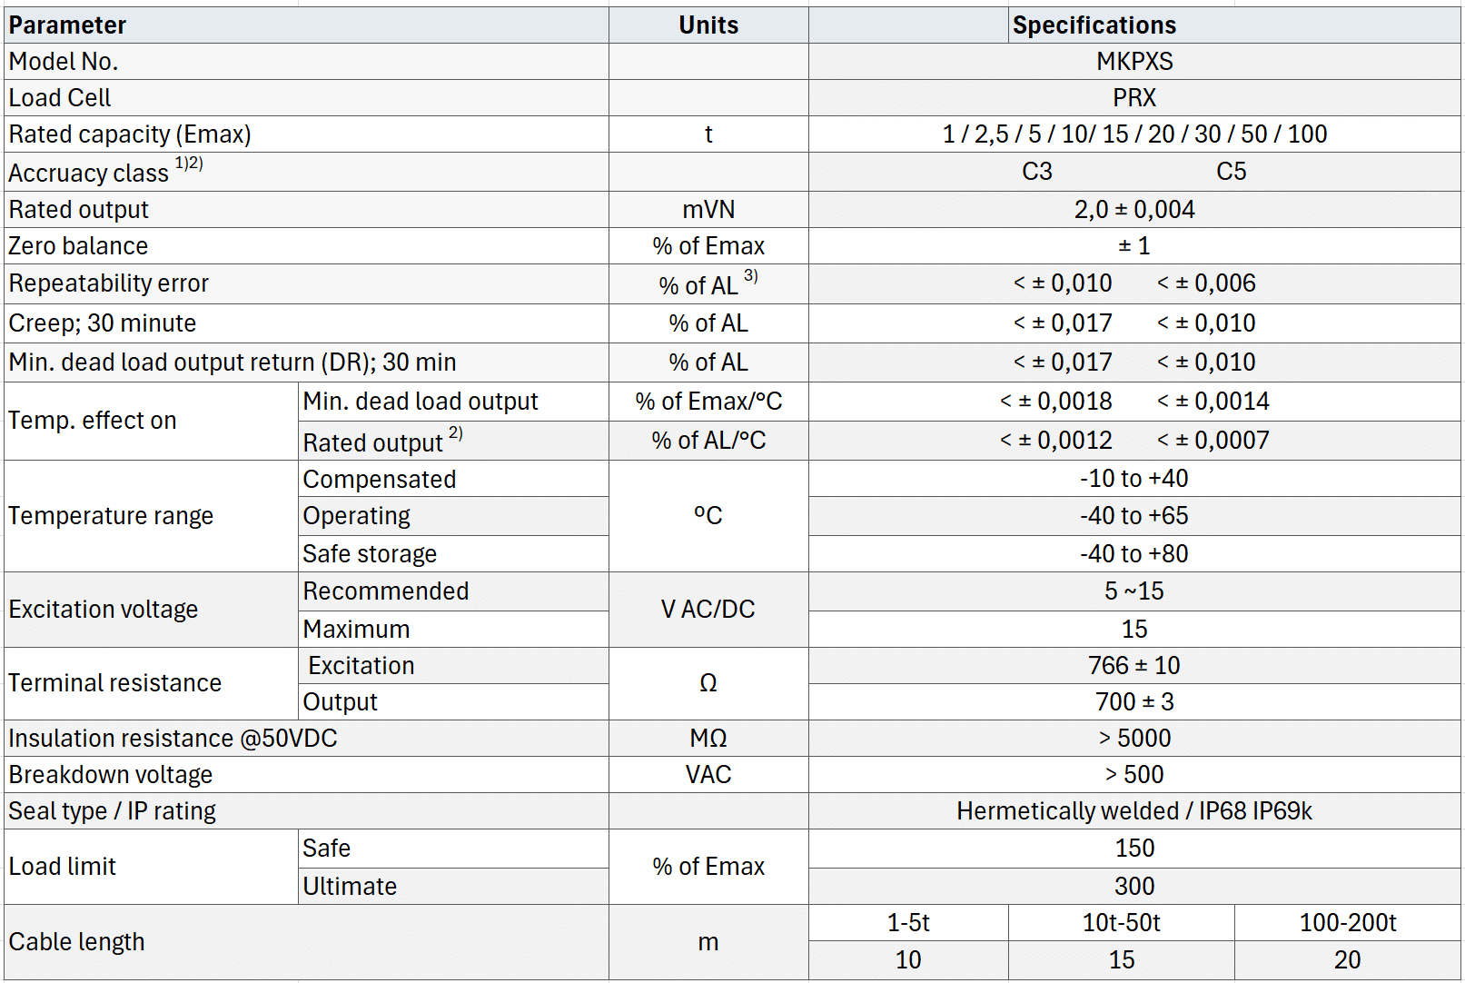Click the Parameter column header
Image resolution: width=1465 pixels, height=983 pixels.
tap(68, 25)
